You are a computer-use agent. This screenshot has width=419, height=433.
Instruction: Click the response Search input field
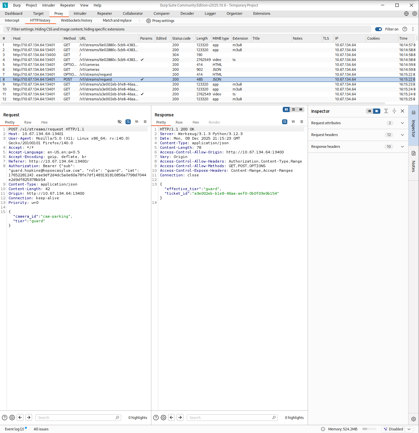(229, 418)
